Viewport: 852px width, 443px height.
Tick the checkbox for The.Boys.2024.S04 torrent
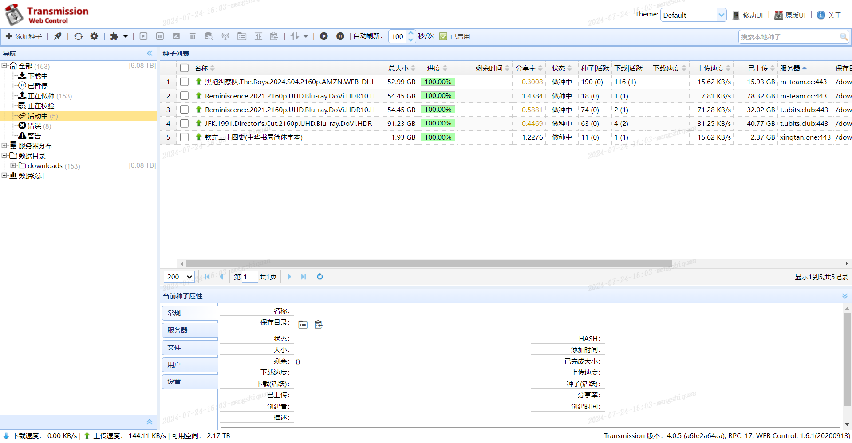[x=184, y=82]
